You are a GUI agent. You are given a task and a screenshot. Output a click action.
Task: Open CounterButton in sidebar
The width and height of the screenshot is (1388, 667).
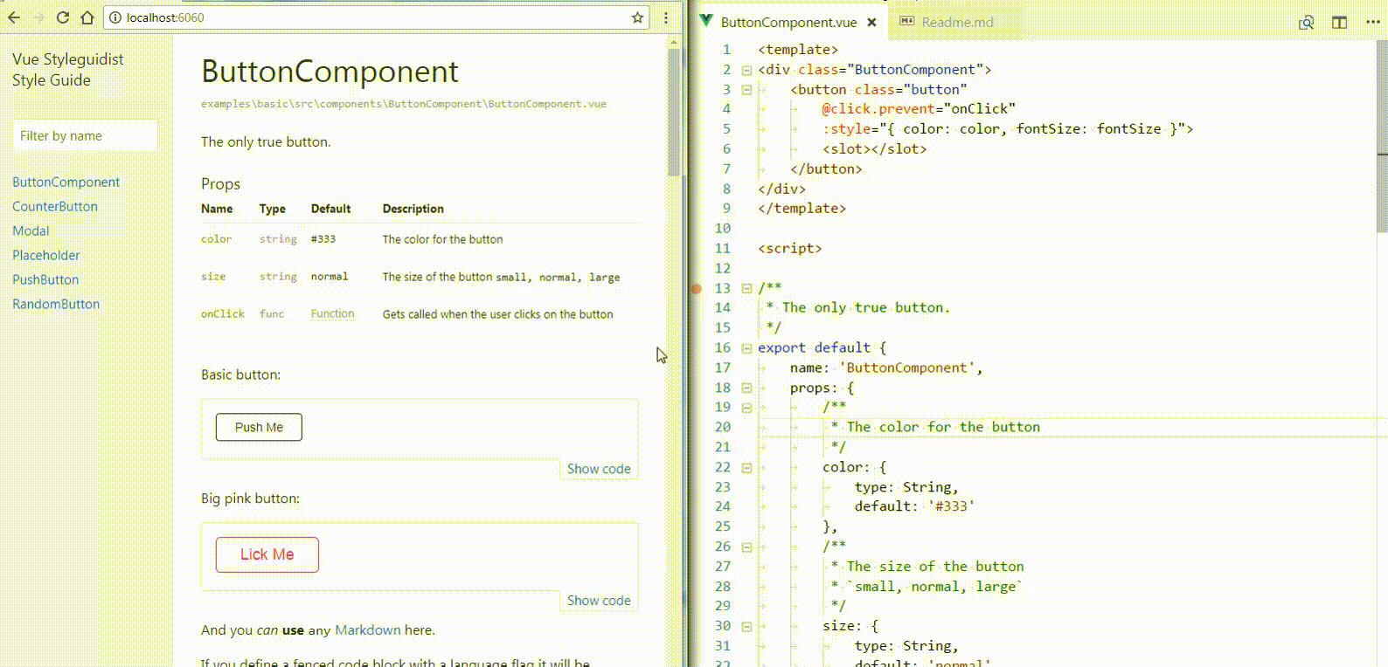(55, 207)
